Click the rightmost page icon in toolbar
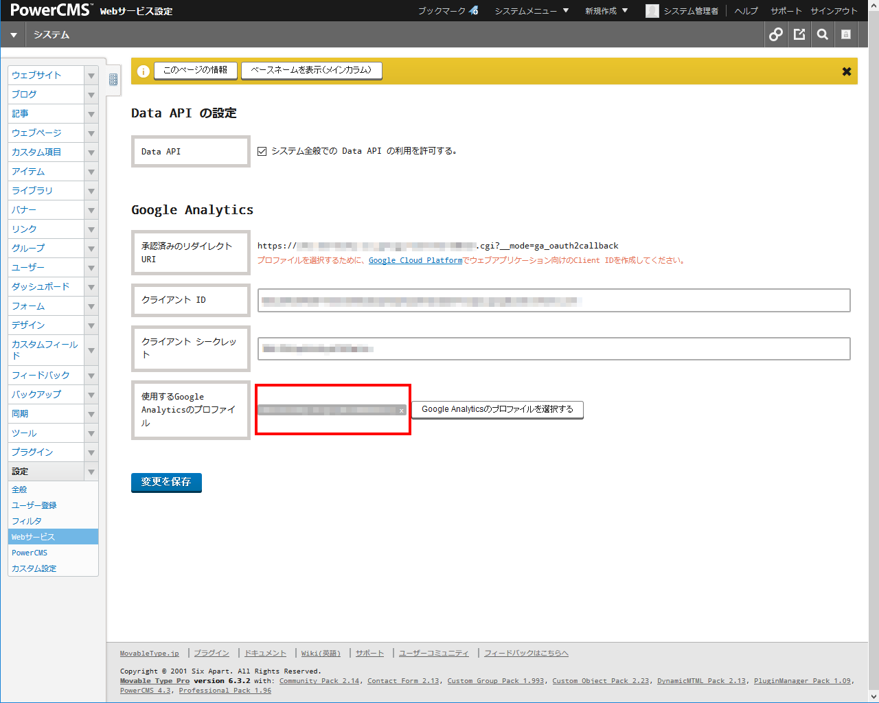The width and height of the screenshot is (879, 703). click(846, 34)
